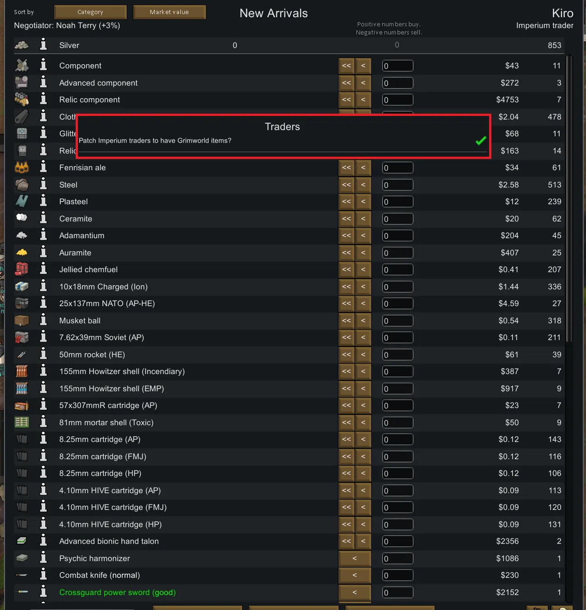Click the < button for Ceramite

click(363, 219)
